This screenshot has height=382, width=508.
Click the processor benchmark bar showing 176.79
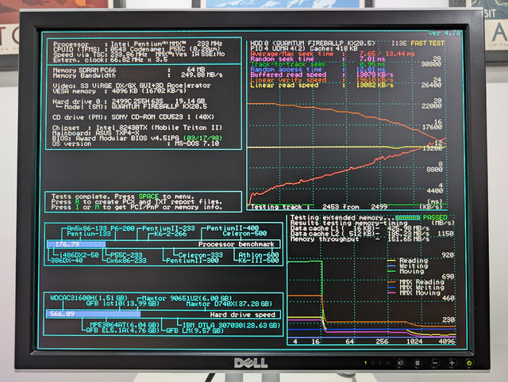pyautogui.click(x=164, y=244)
